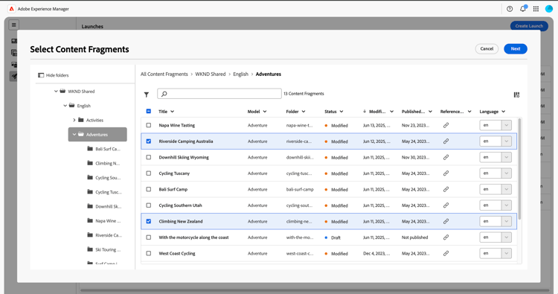Check the Cycling Tuscany row

click(x=149, y=173)
